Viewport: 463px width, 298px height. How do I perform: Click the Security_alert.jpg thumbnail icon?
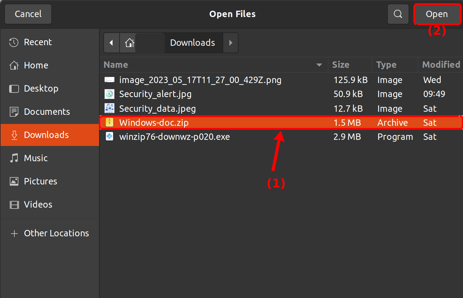(109, 94)
